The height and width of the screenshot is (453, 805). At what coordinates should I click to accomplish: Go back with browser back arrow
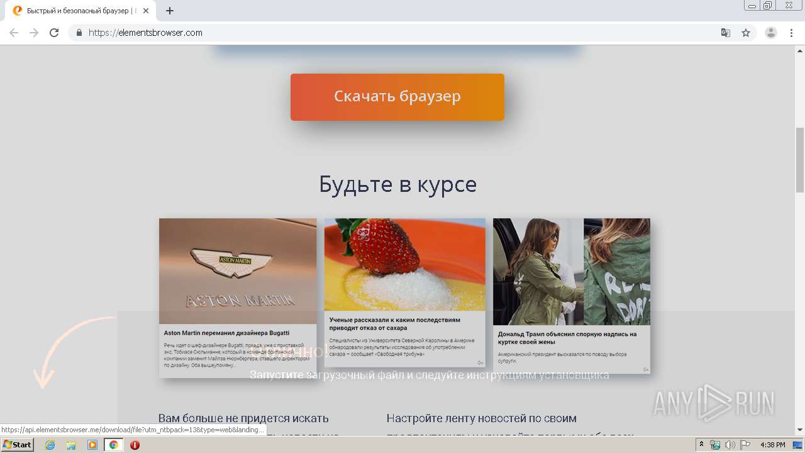click(x=14, y=33)
